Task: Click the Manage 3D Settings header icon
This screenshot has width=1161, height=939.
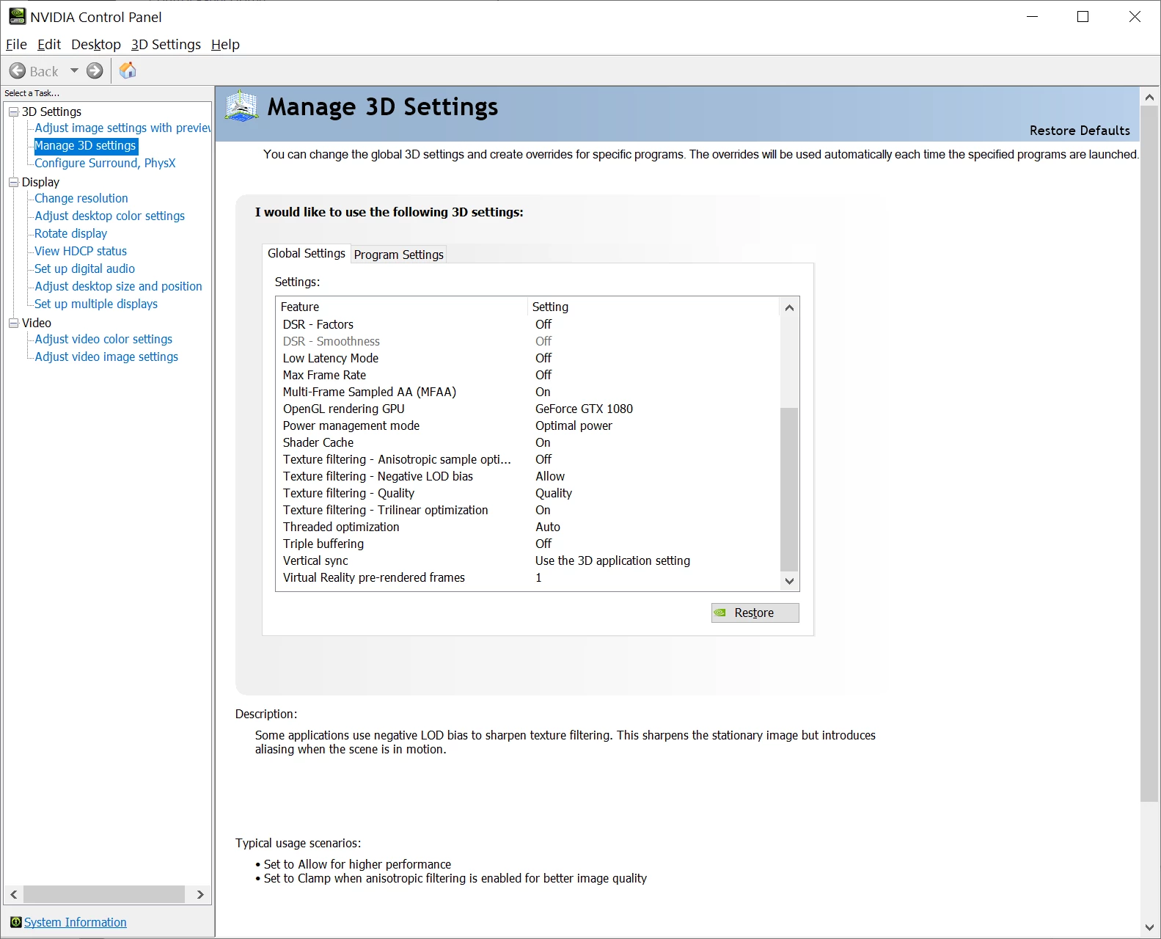Action: pos(241,106)
